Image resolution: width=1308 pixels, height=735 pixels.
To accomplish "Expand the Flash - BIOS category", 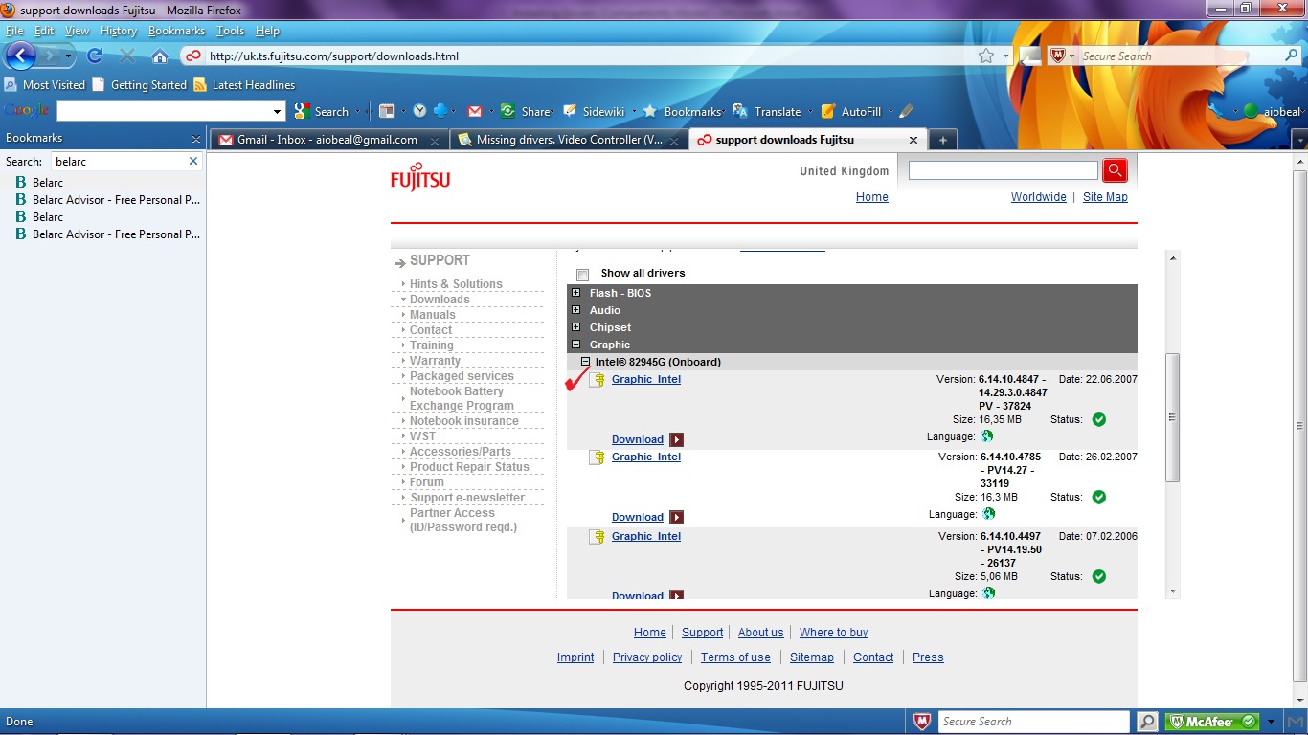I will click(x=575, y=293).
